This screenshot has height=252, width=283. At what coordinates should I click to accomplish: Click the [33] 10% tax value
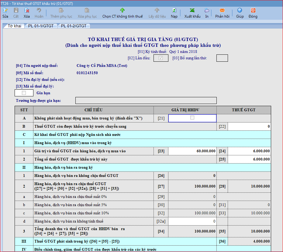click(x=249, y=213)
